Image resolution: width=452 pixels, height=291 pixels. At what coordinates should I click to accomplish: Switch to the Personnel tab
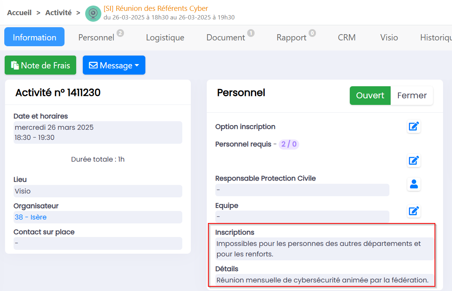click(x=96, y=38)
